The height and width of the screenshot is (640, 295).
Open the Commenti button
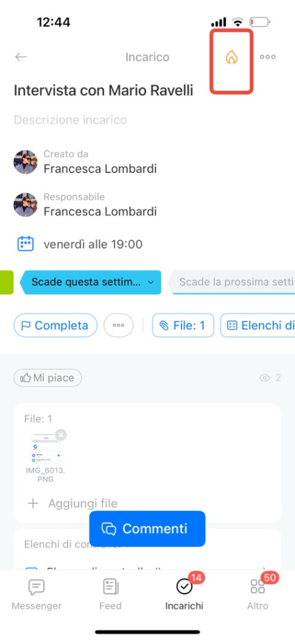(147, 529)
